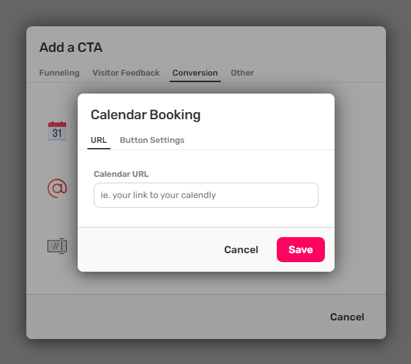Click the Add a CTA heading

71,47
